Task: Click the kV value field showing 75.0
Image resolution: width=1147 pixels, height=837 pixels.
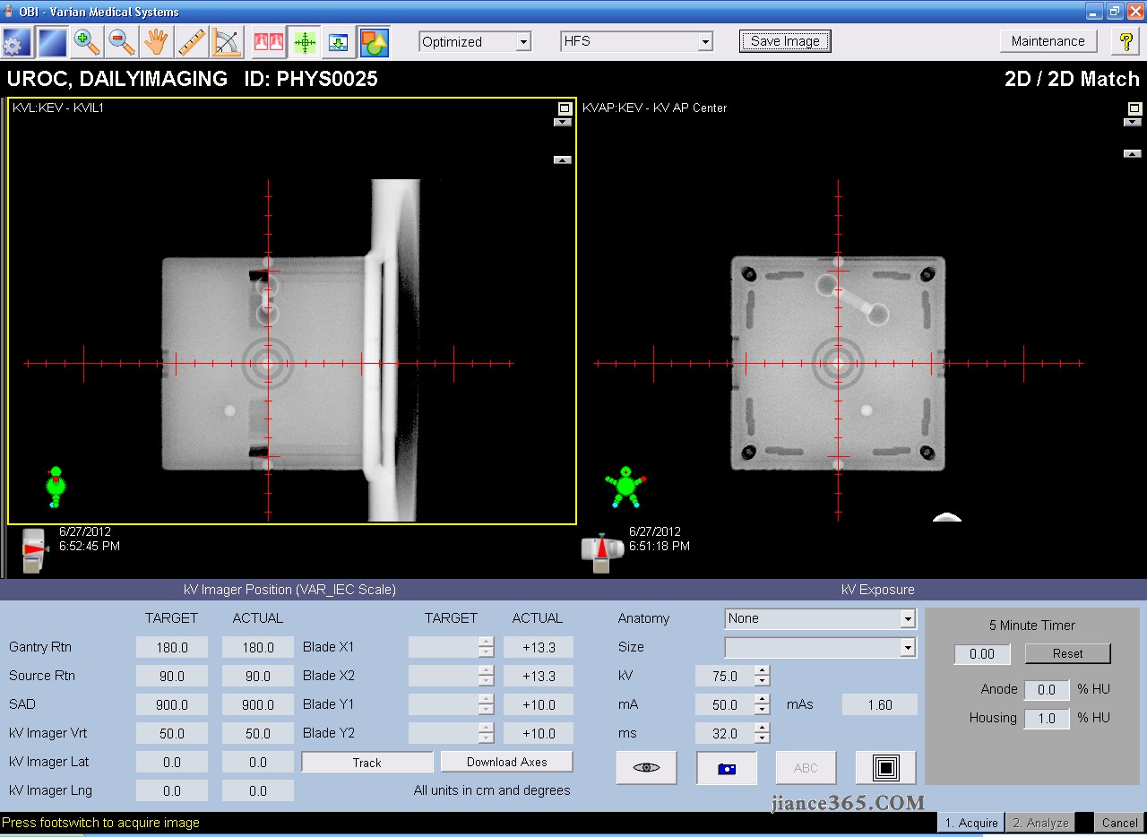Action: click(x=724, y=676)
